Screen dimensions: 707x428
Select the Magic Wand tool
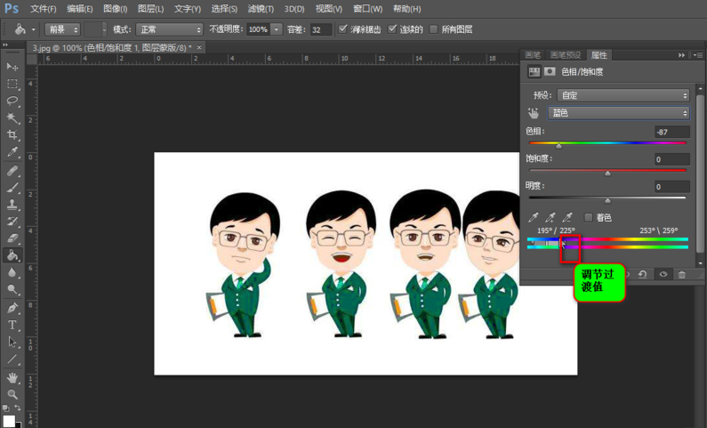(12, 117)
